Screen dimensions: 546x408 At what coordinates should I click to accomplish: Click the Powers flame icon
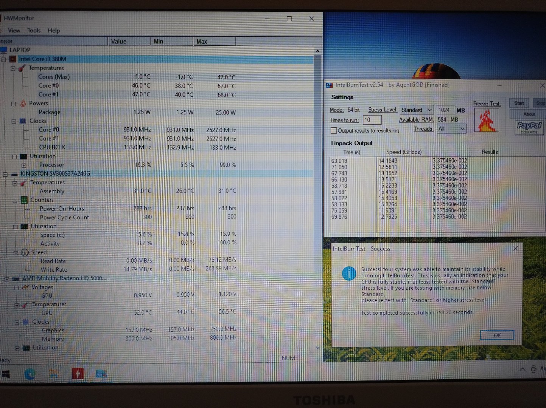tap(23, 104)
